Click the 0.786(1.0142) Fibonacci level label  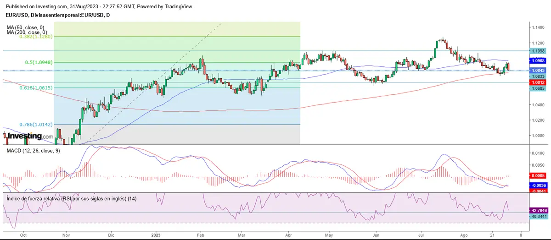coord(35,124)
